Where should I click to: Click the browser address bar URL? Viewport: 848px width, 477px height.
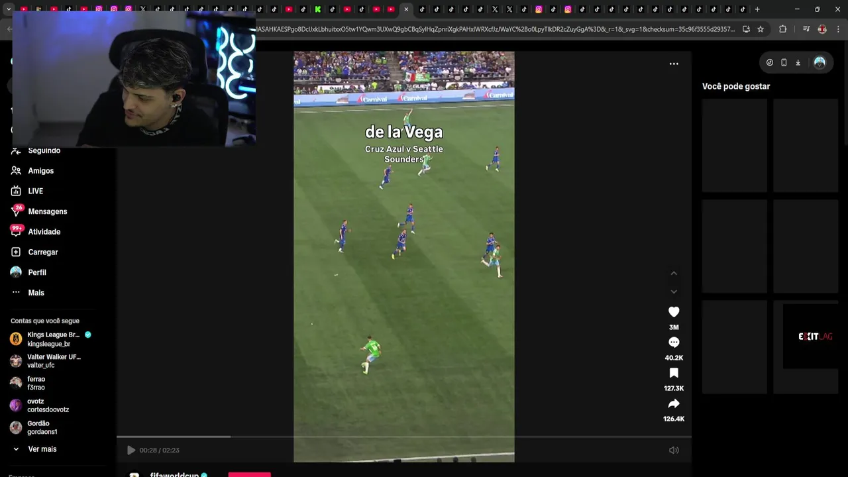(496, 29)
